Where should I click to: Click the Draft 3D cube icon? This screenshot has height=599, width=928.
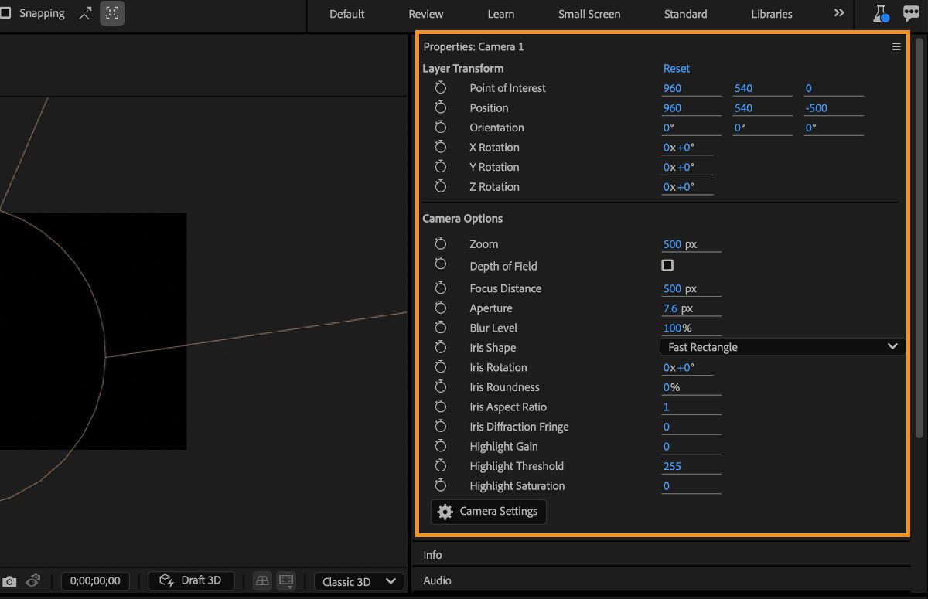point(165,581)
